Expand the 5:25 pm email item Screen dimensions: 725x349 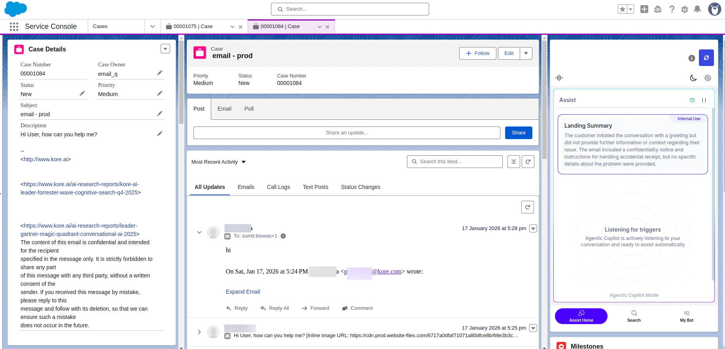(199, 332)
